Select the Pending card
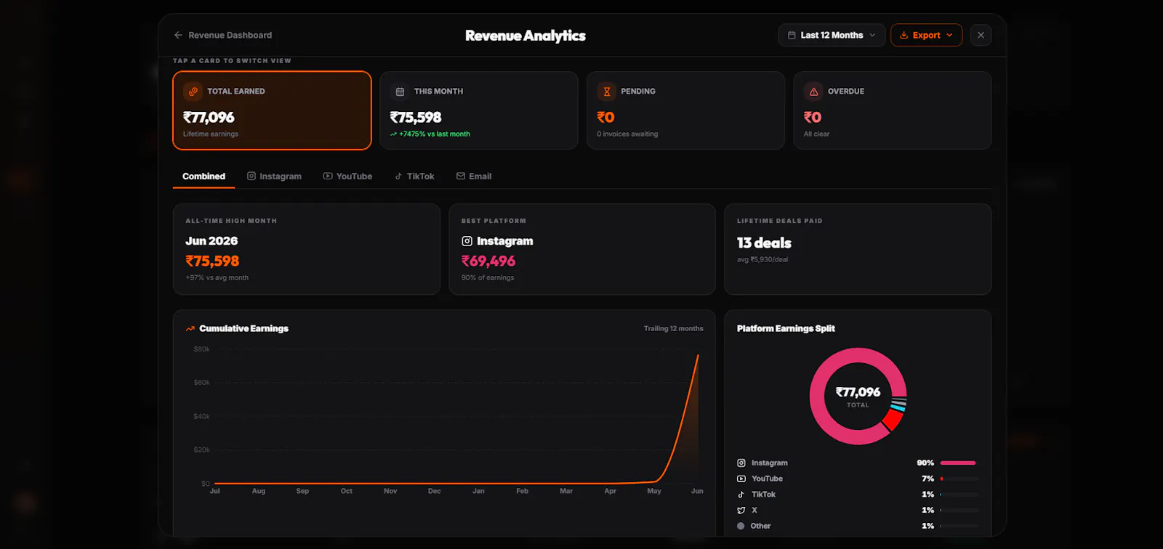This screenshot has width=1163, height=549. [685, 110]
